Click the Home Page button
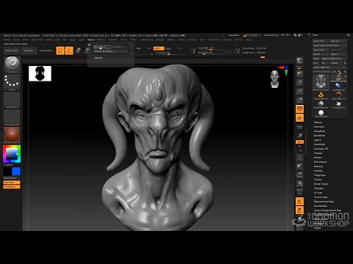 point(12,51)
